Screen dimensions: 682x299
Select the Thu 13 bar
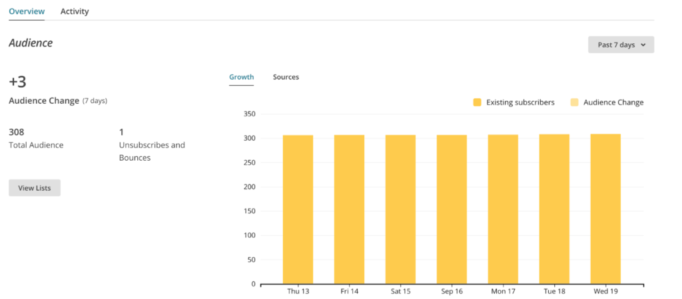coord(298,209)
